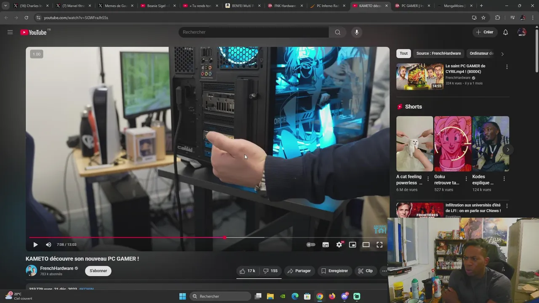Show next Shorts with arrow
Screen dimensions: 539x303
coord(508,149)
